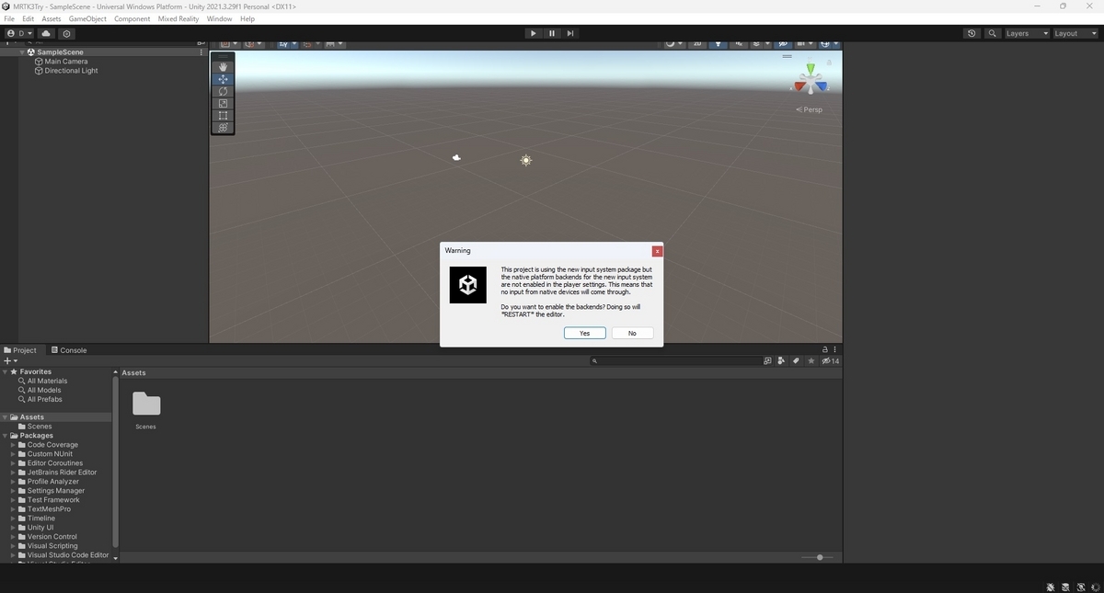
Task: Toggle scene audio mute button
Action: [739, 43]
